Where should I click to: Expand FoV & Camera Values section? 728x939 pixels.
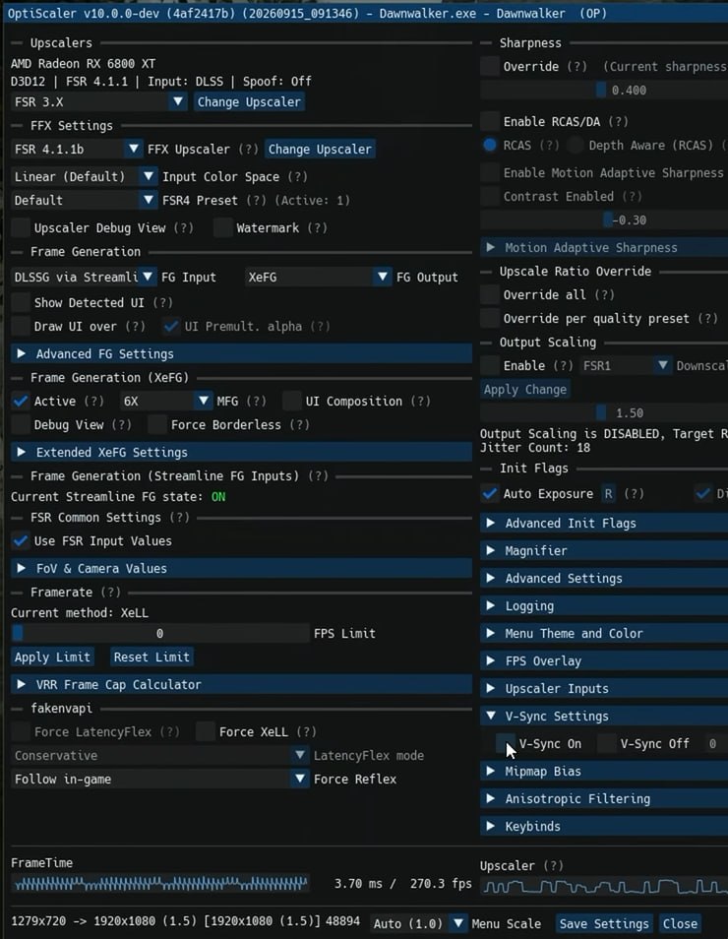click(x=241, y=568)
